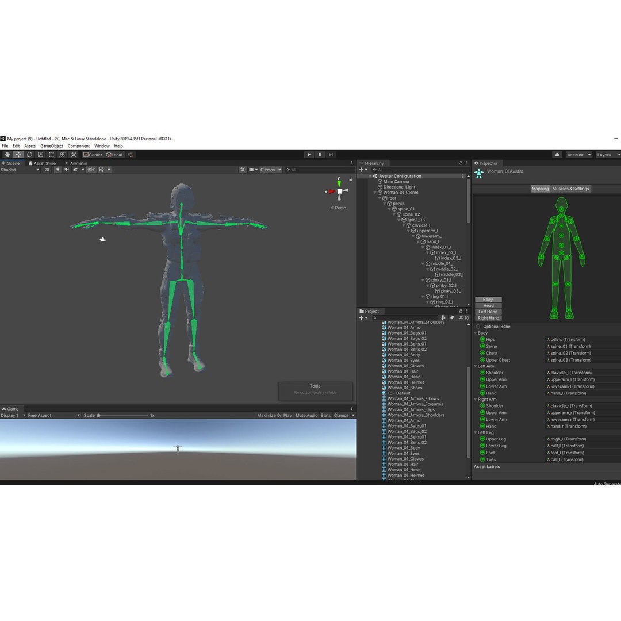Lock the Hierarchy panel

[x=461, y=163]
